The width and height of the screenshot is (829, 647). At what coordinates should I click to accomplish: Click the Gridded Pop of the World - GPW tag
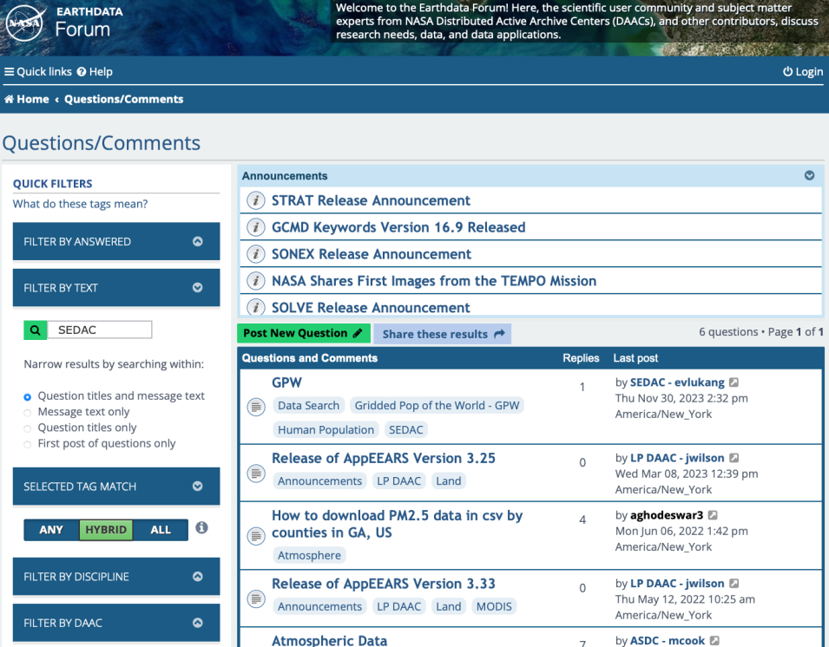(x=437, y=406)
